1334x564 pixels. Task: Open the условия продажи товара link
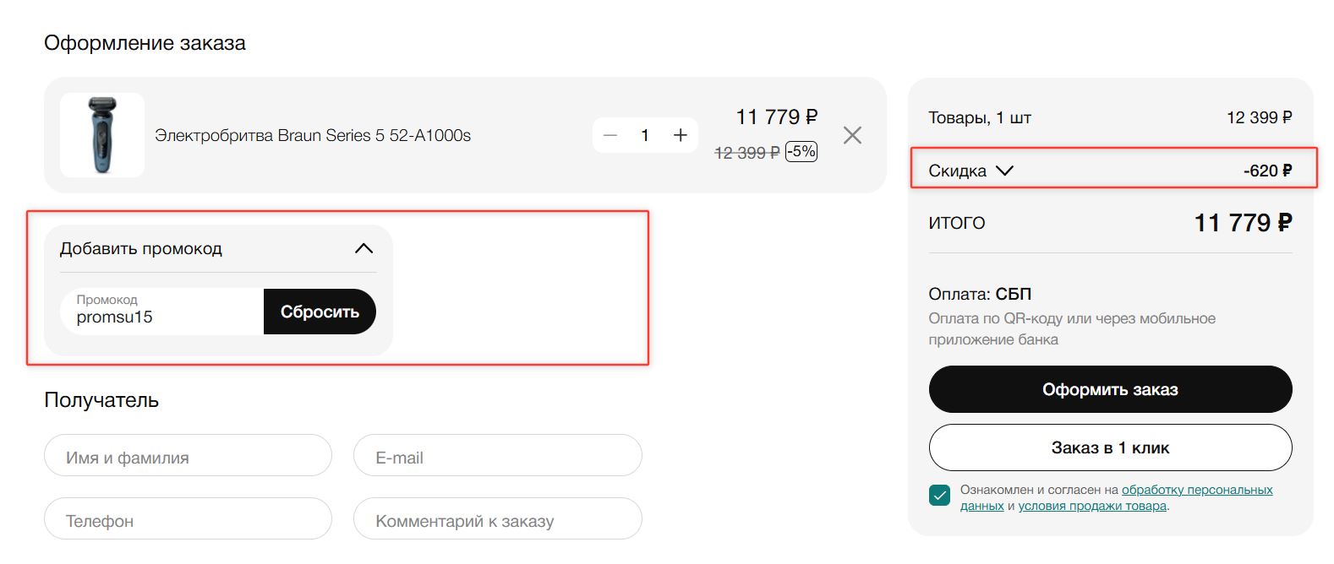(1092, 506)
